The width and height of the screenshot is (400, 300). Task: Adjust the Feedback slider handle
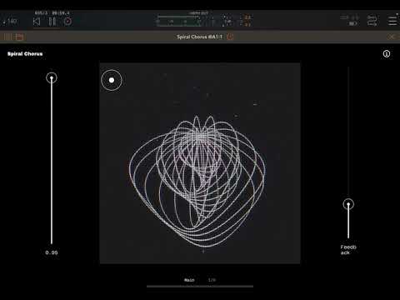348,204
